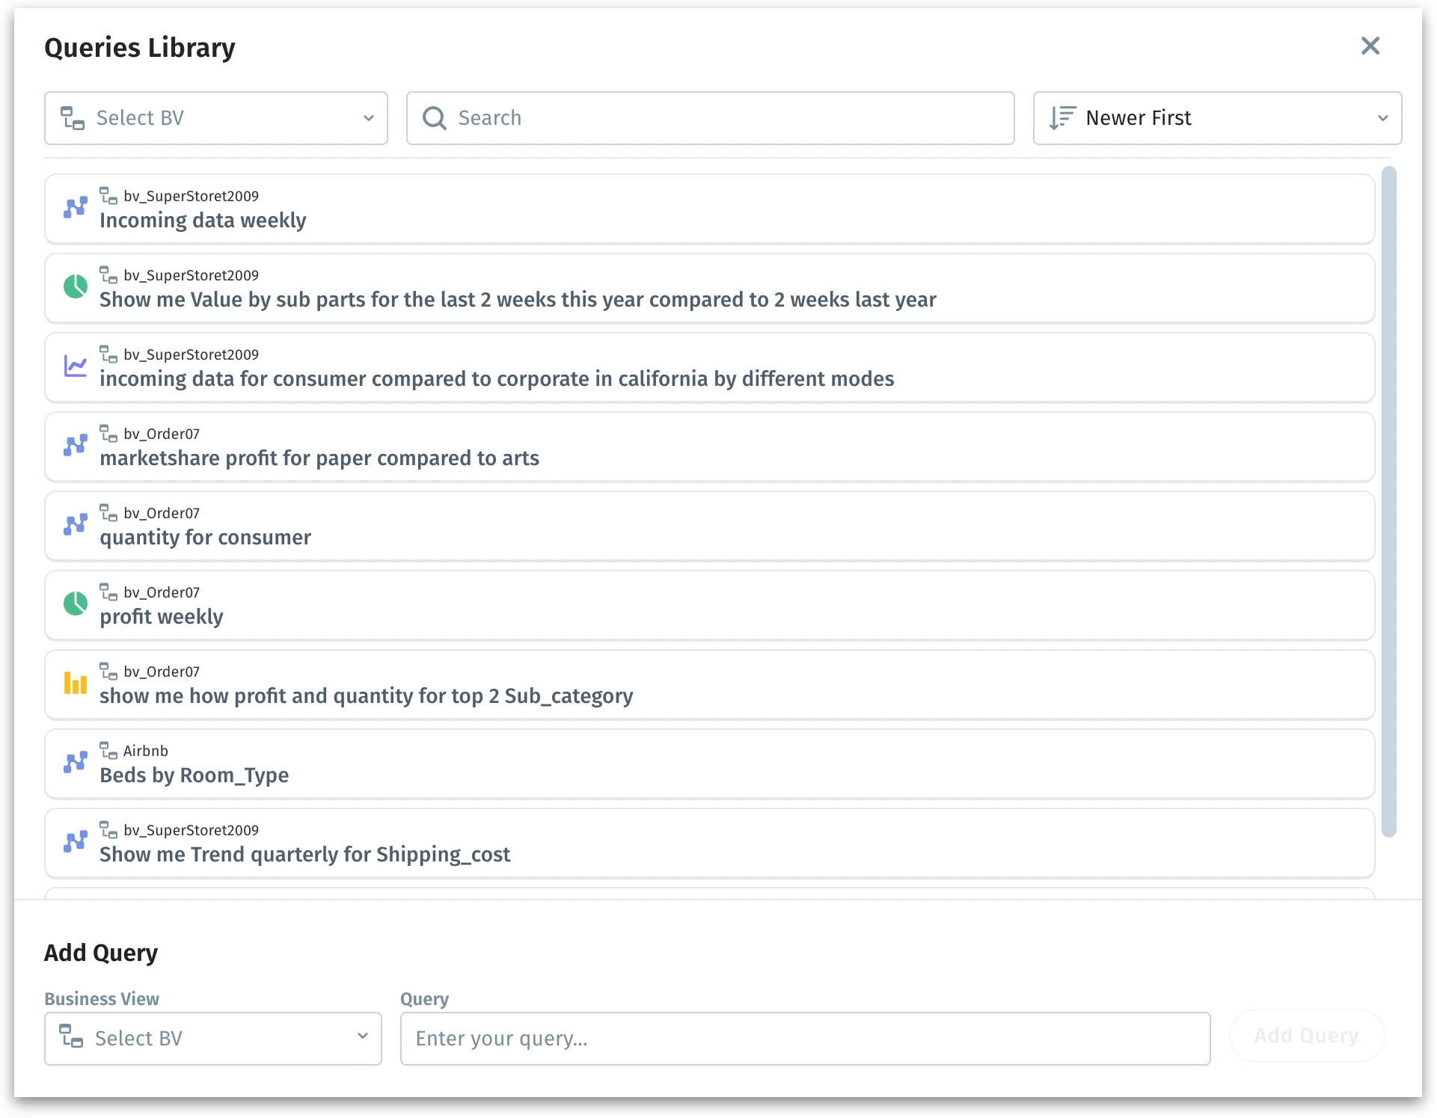Screen dimensions: 1437x1118
Task: Click the pie chart icon for Show me Value query
Action: coord(75,286)
